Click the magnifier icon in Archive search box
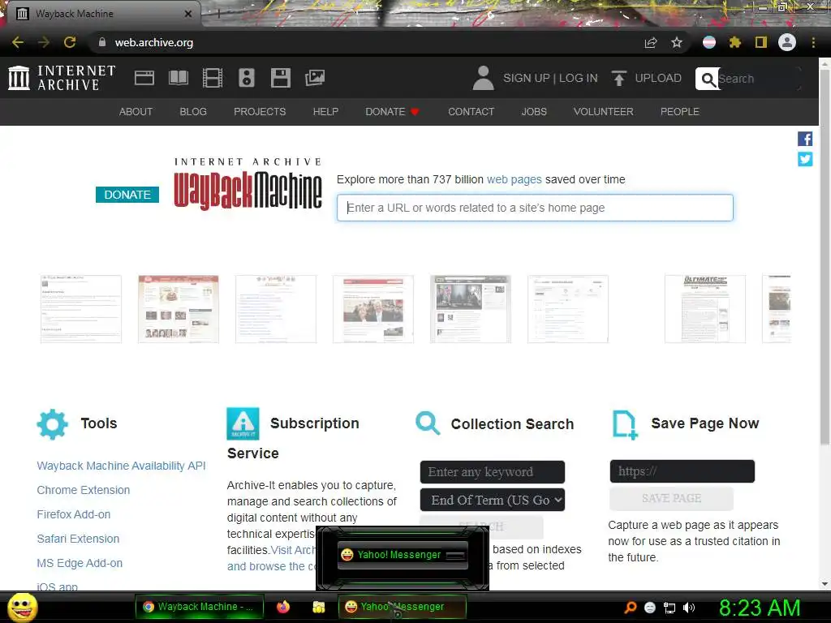Image resolution: width=831 pixels, height=623 pixels. coord(708,79)
